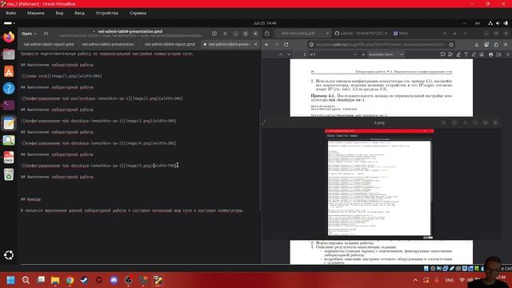
Task: Open the Automatic Zoom dropdown
Action: tap(386, 54)
